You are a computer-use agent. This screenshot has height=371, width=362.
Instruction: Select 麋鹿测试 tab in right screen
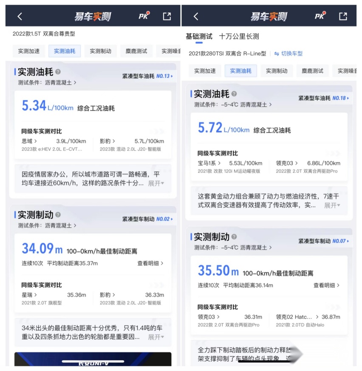point(312,71)
